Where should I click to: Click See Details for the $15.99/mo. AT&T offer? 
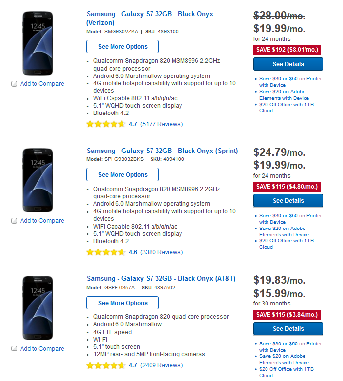click(288, 329)
